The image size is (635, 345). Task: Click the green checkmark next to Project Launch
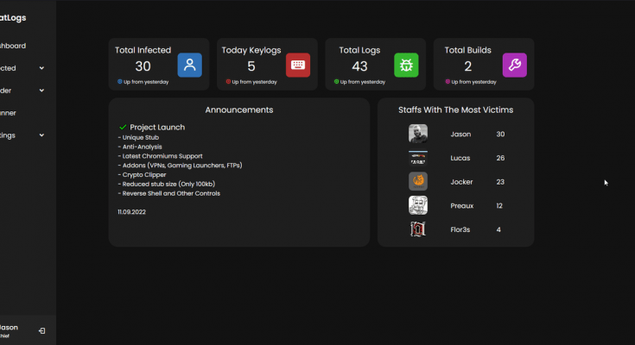[x=123, y=127]
